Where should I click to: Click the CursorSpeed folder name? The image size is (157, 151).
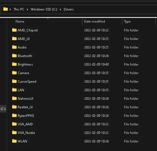(27, 82)
